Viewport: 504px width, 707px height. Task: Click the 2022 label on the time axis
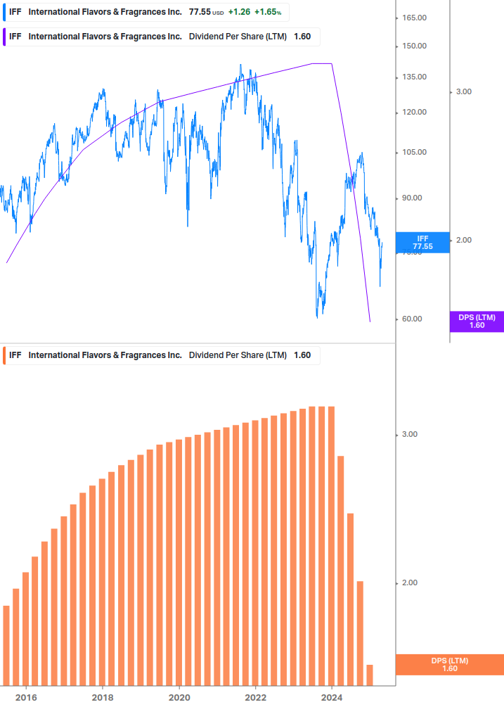255,698
